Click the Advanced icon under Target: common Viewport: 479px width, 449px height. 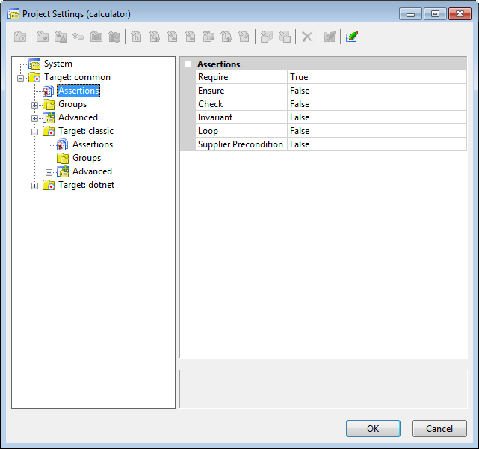[49, 117]
